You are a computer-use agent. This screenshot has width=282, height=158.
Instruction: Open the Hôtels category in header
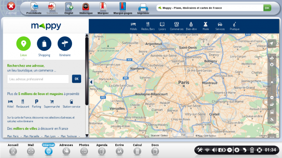coord(134,26)
